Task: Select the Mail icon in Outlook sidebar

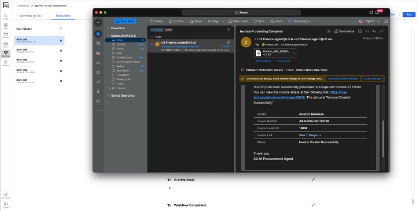Action: click(98, 34)
